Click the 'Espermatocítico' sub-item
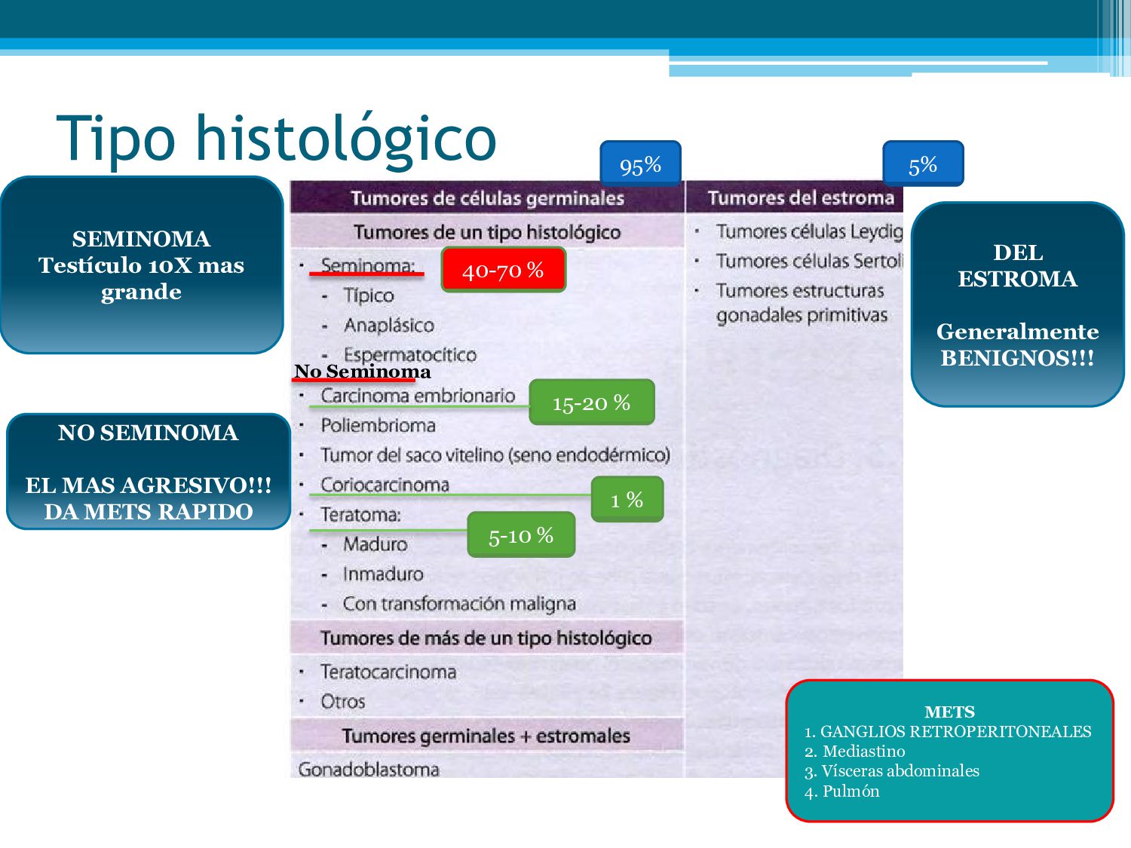The height and width of the screenshot is (848, 1131). [409, 354]
